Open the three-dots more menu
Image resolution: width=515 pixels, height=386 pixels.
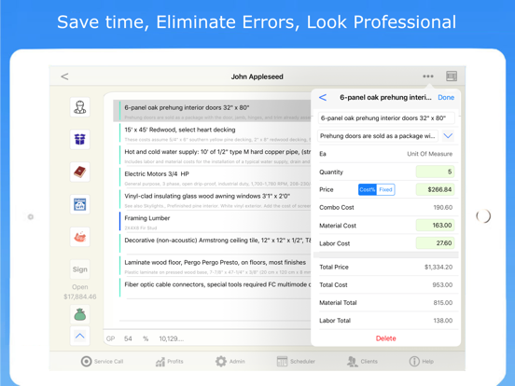427,76
